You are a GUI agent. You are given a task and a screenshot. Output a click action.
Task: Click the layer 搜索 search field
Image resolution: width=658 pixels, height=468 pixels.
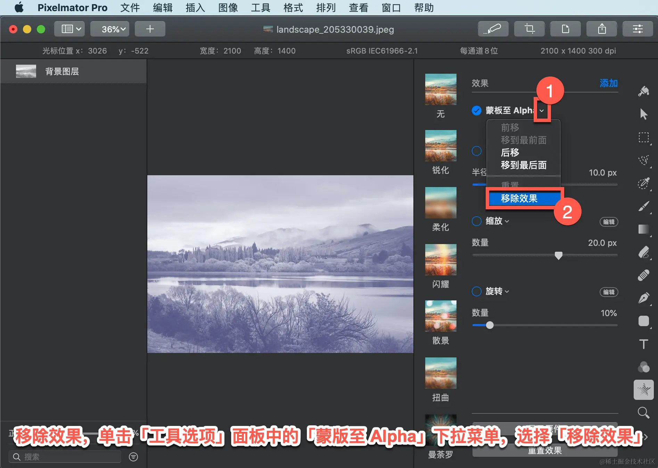click(x=65, y=457)
